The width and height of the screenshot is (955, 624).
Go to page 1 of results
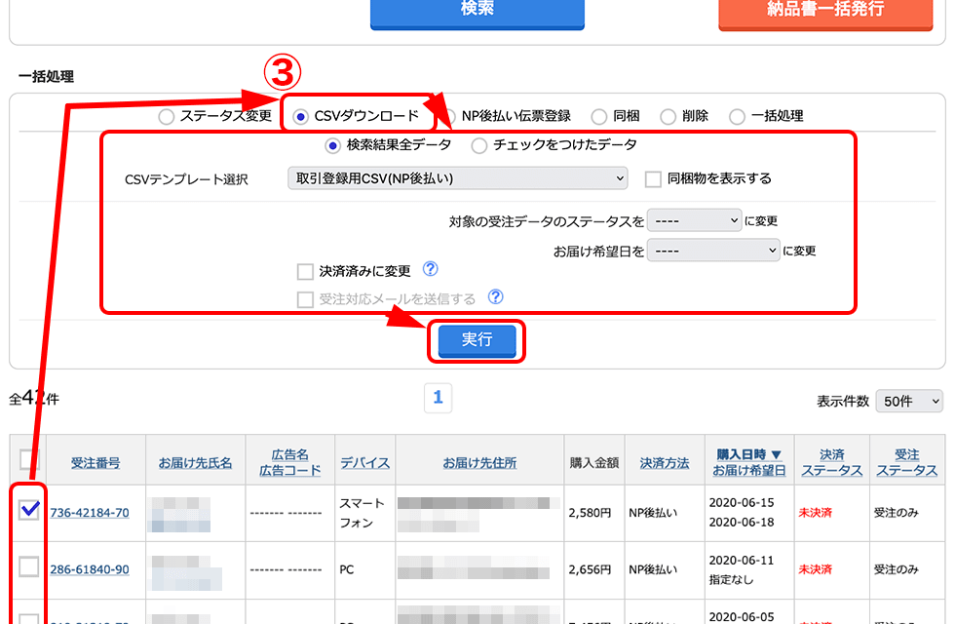coord(438,398)
